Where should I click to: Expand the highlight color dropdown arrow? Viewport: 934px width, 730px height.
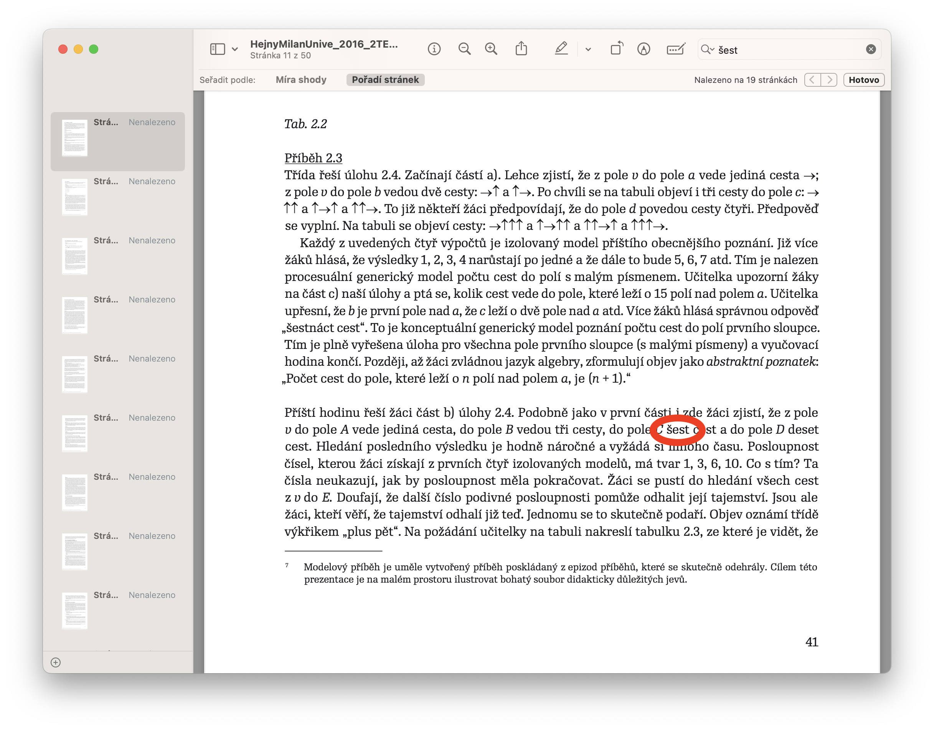point(588,49)
